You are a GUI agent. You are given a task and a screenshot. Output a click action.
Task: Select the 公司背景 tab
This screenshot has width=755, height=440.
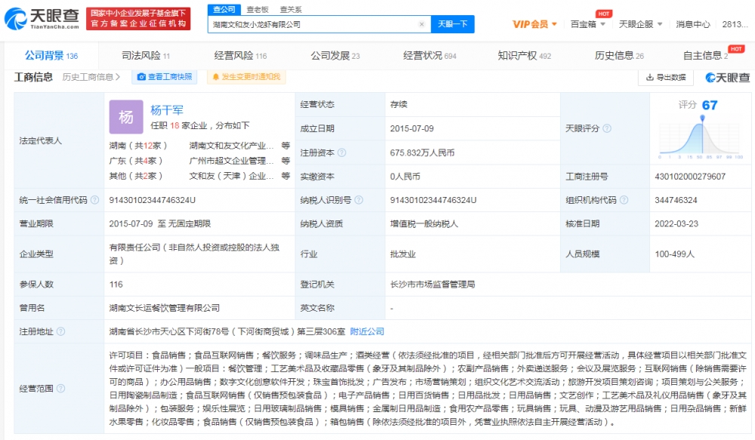coord(51,56)
